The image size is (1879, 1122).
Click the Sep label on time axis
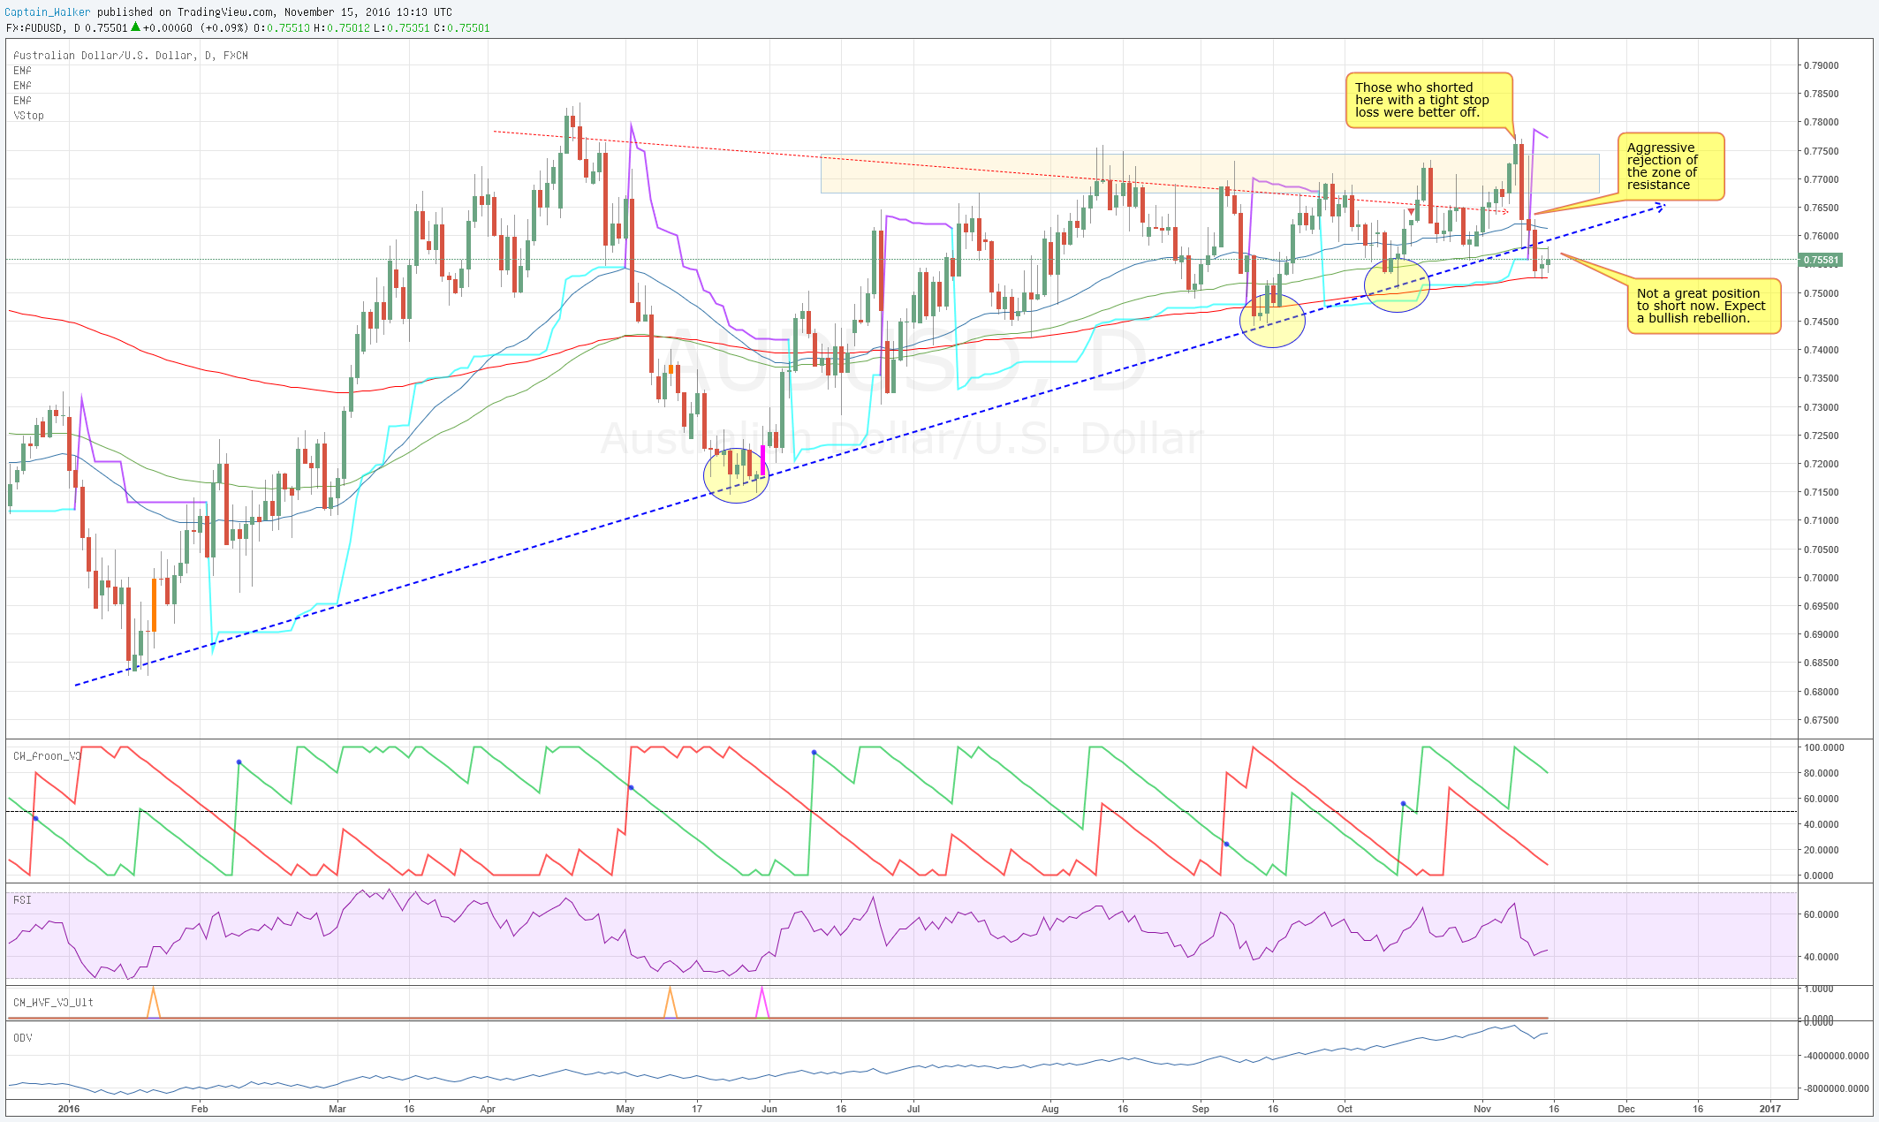[1201, 1109]
